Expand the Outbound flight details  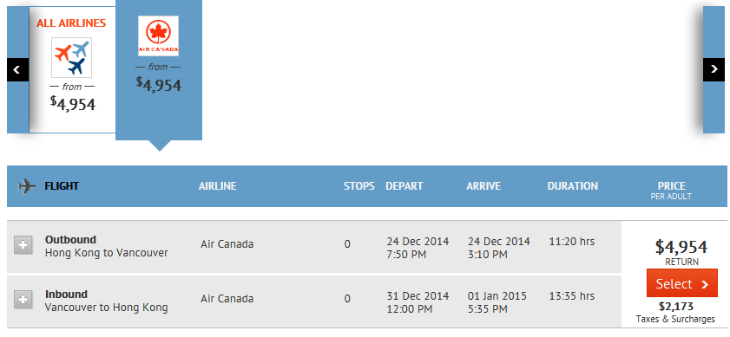pyautogui.click(x=23, y=245)
